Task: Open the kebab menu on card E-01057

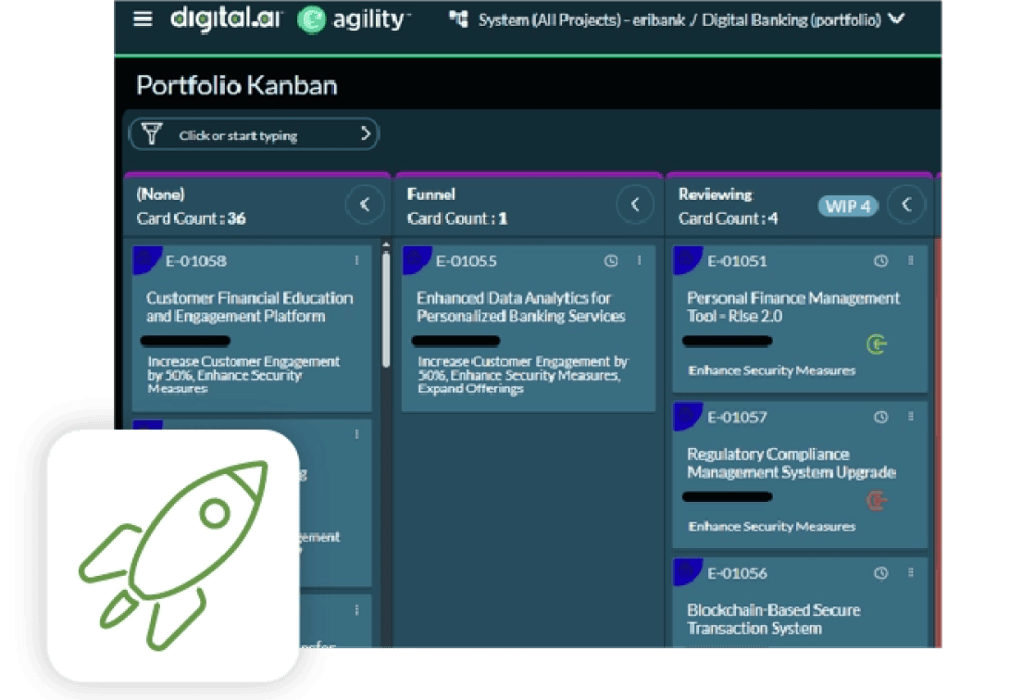Action: tap(911, 417)
